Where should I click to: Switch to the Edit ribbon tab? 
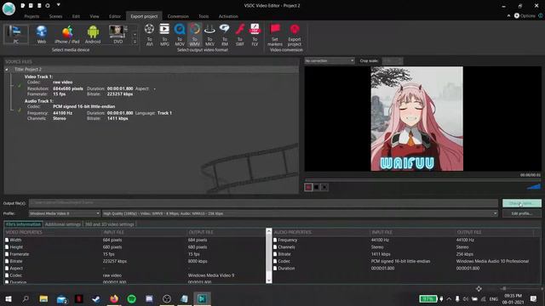click(76, 16)
